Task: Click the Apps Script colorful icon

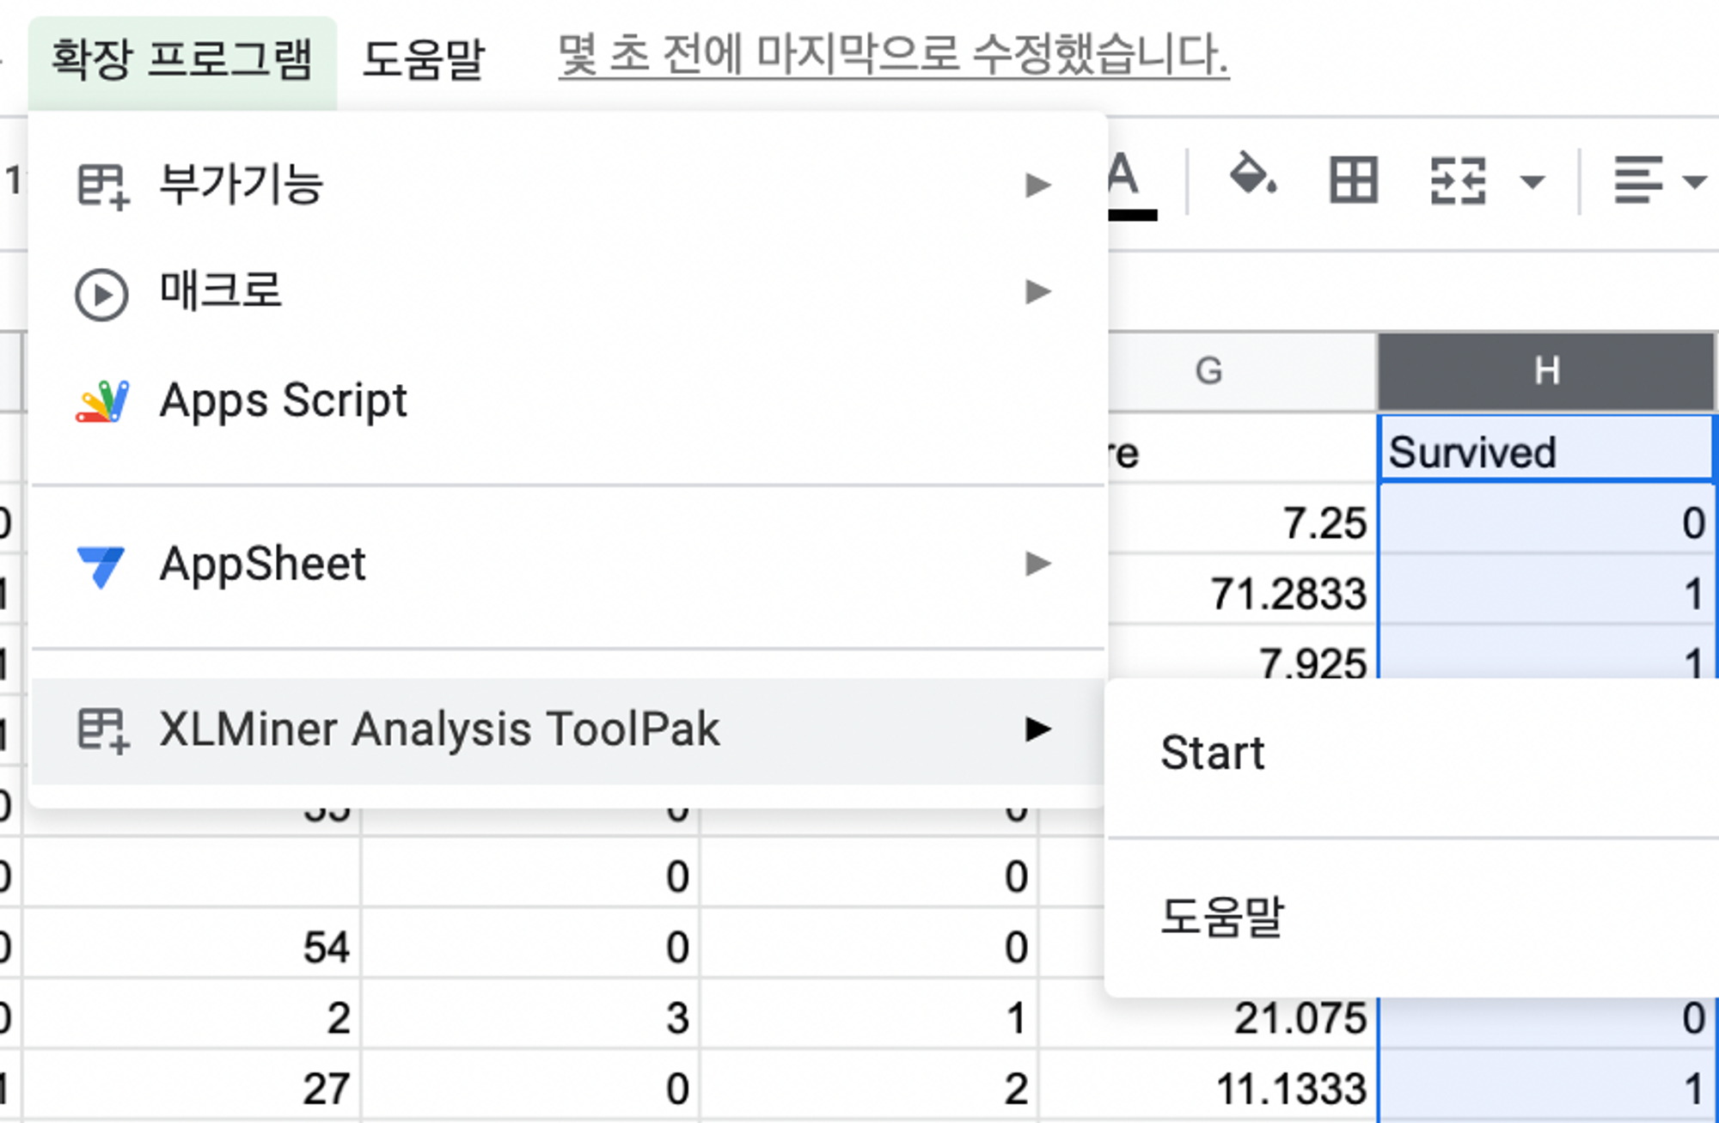Action: (102, 401)
